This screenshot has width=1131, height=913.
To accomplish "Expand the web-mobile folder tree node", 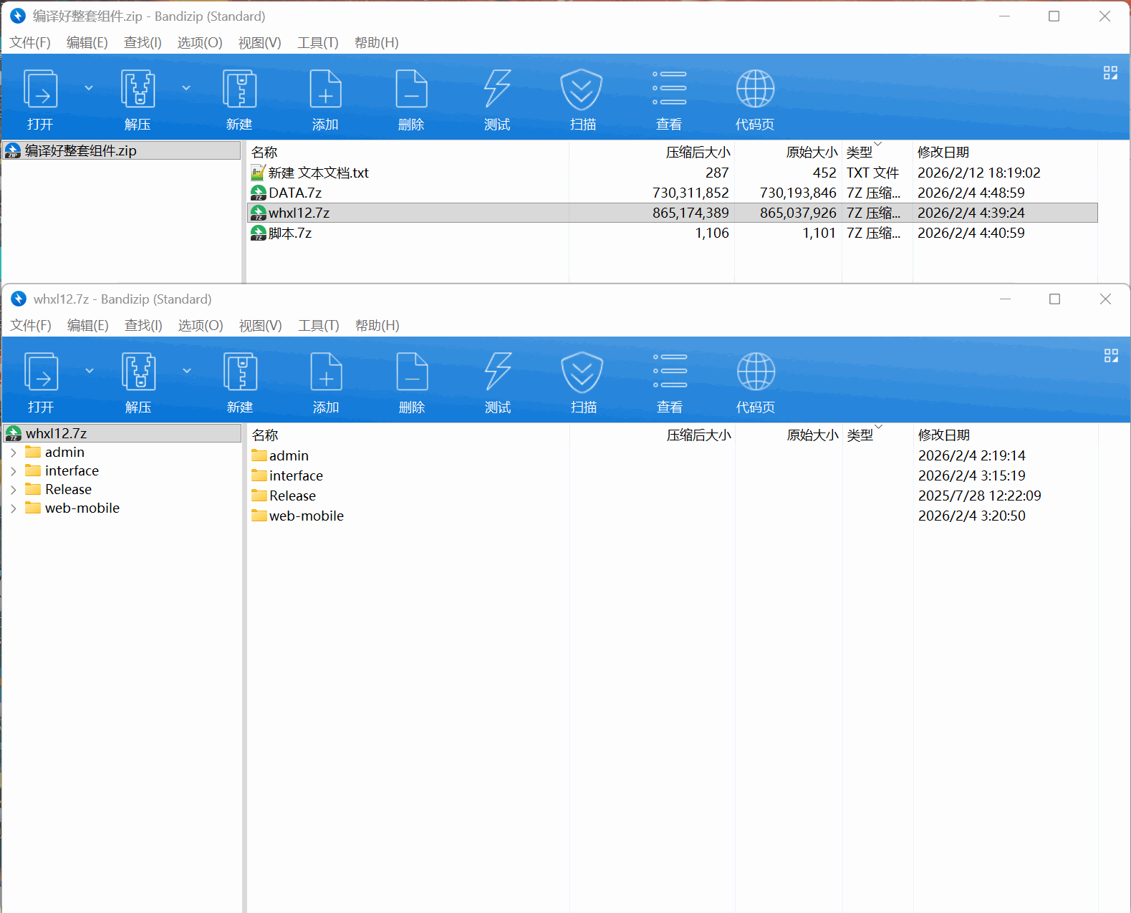I will click(14, 508).
